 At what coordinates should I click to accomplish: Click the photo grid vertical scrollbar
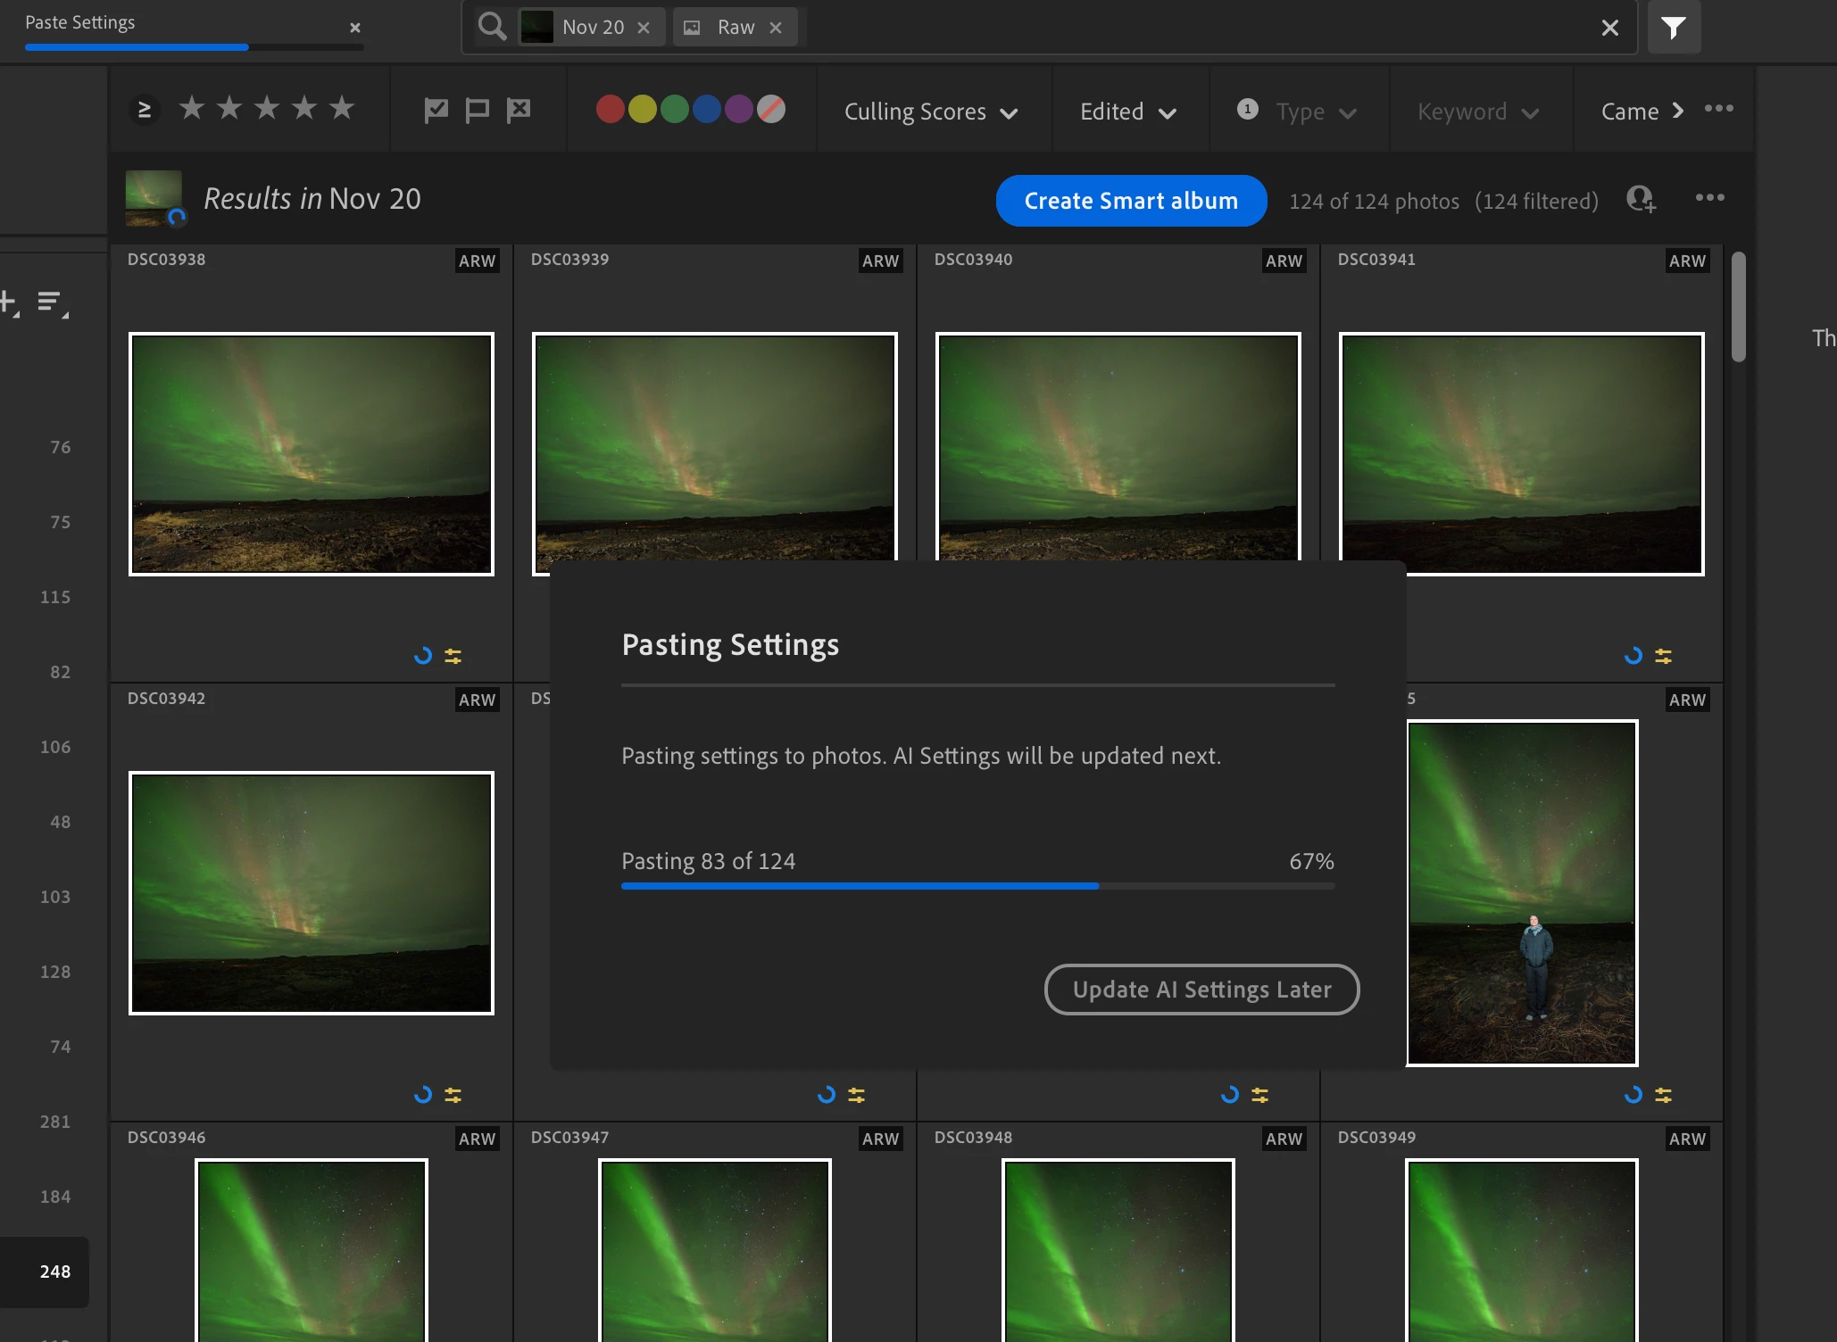1738,306
